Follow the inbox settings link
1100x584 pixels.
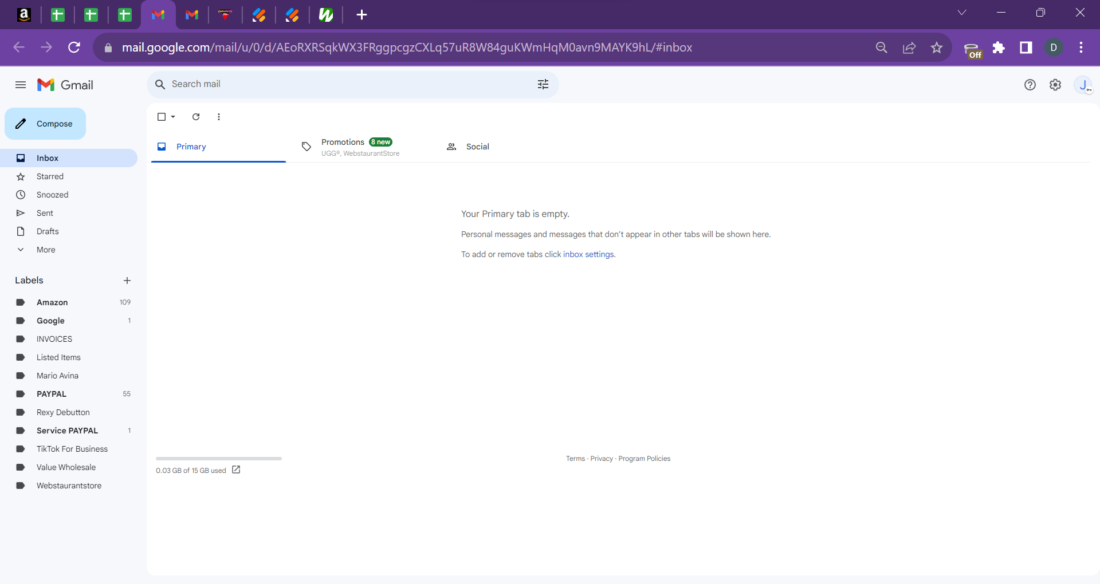(x=588, y=254)
